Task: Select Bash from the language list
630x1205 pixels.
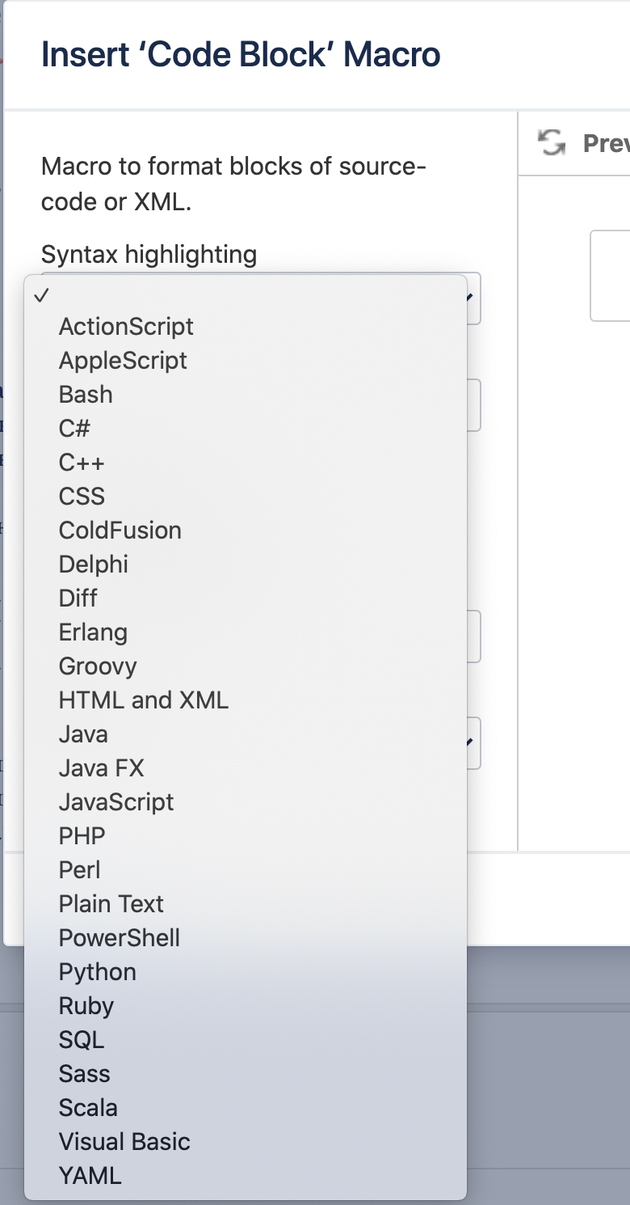Action: click(x=85, y=394)
